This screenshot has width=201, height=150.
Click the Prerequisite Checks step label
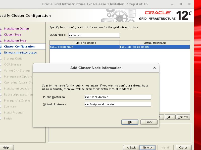click(17, 100)
